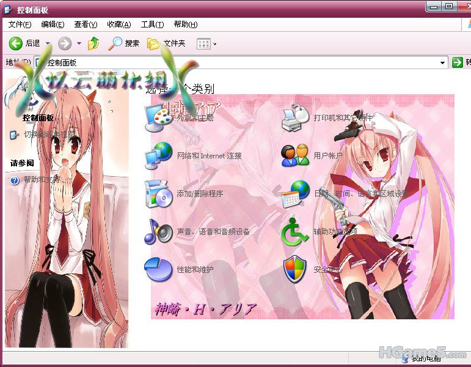Image resolution: width=471 pixels, height=367 pixels.
Task: Open the 辅助功能选项 link
Action: tap(335, 231)
